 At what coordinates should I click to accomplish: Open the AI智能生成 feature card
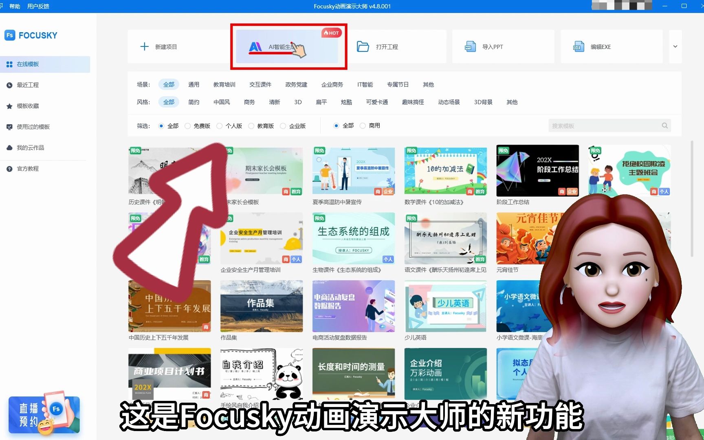click(287, 46)
